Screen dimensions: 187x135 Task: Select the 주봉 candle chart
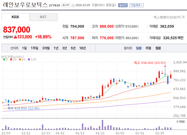tap(148, 48)
